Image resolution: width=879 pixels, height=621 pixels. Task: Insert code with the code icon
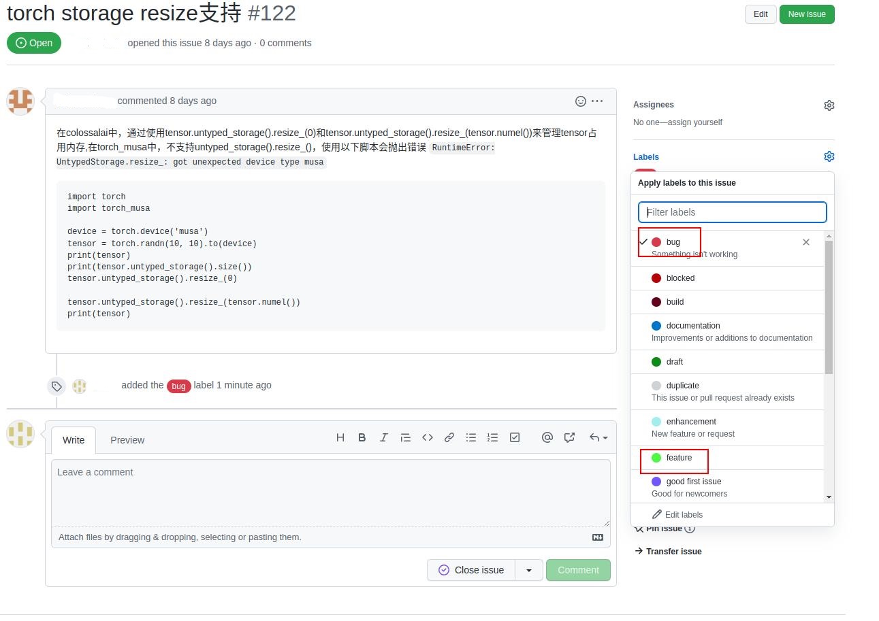pos(428,437)
